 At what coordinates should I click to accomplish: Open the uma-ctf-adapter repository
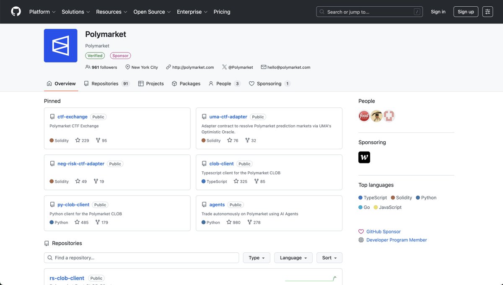click(228, 117)
